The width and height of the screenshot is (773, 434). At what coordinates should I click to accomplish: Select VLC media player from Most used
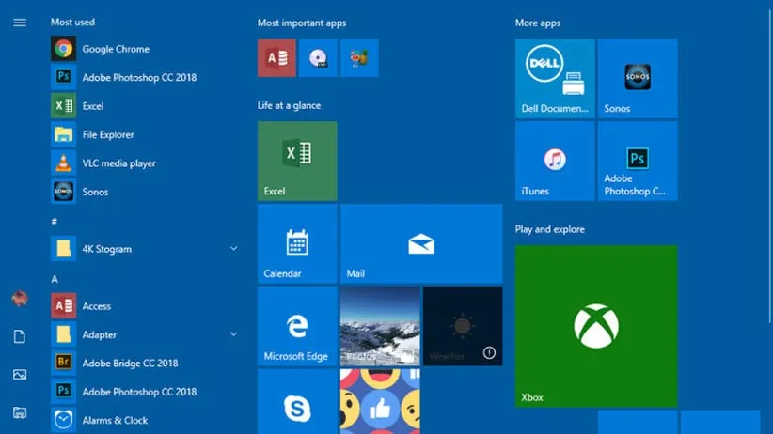click(x=118, y=163)
